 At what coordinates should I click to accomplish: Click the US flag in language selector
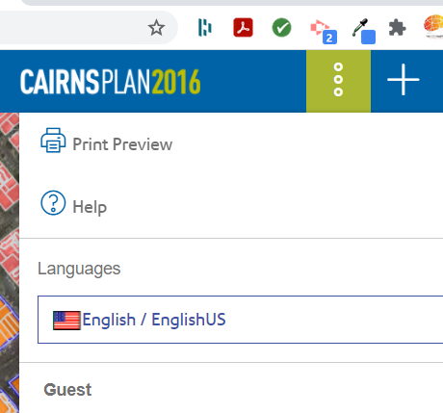pyautogui.click(x=66, y=321)
